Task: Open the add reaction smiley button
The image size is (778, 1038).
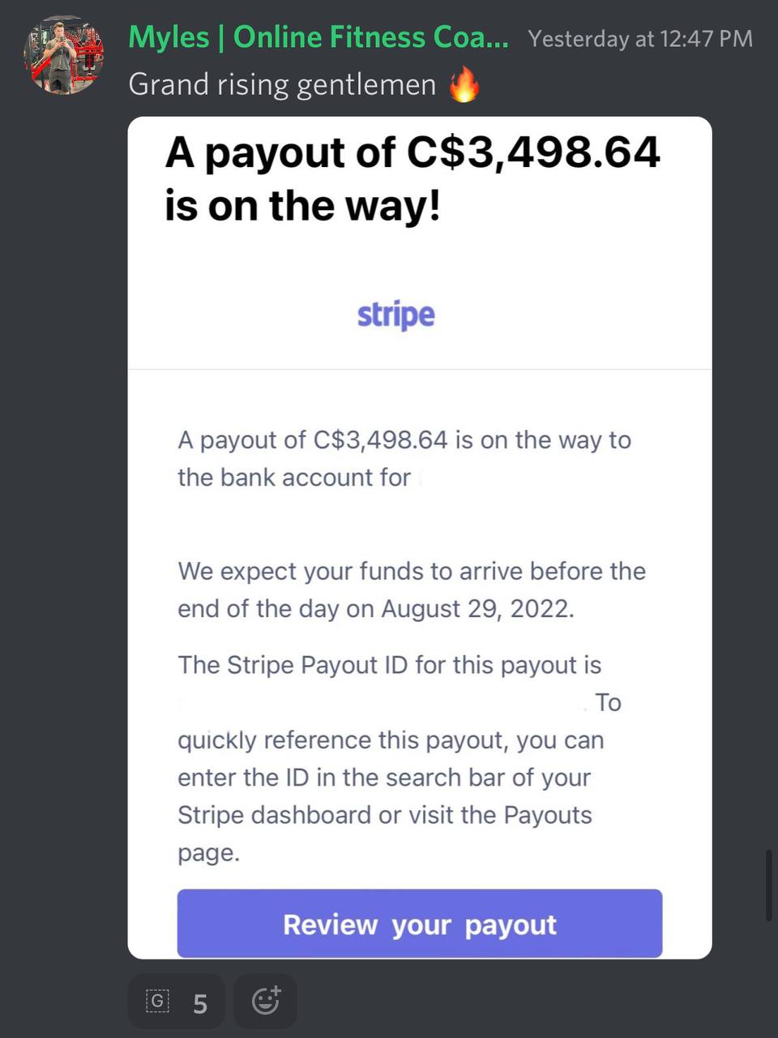Action: click(x=265, y=1002)
